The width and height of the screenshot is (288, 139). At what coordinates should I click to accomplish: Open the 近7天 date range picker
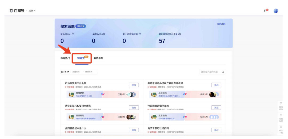pyautogui.click(x=65, y=72)
